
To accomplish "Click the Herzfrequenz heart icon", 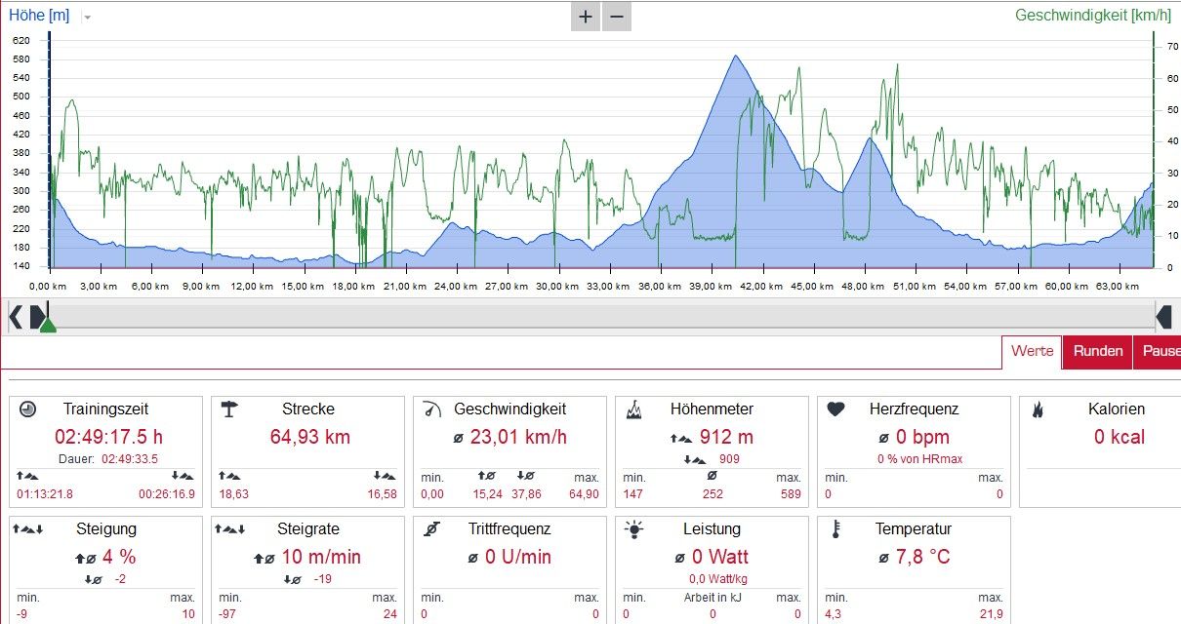I will (835, 409).
